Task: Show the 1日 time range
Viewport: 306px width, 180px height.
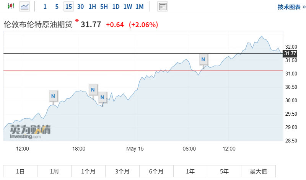Action: point(20,172)
